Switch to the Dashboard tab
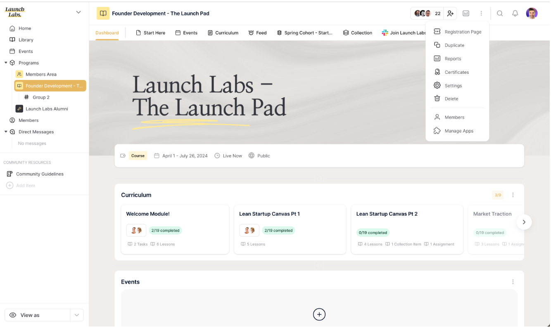 (x=107, y=33)
